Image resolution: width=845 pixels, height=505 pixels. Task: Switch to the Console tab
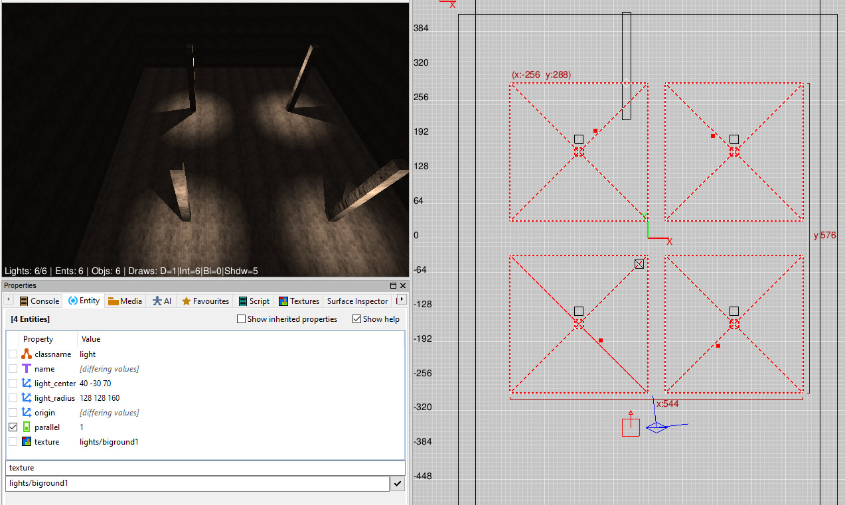click(x=39, y=301)
